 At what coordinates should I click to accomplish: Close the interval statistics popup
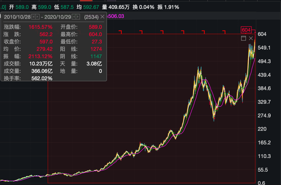(x=102, y=17)
